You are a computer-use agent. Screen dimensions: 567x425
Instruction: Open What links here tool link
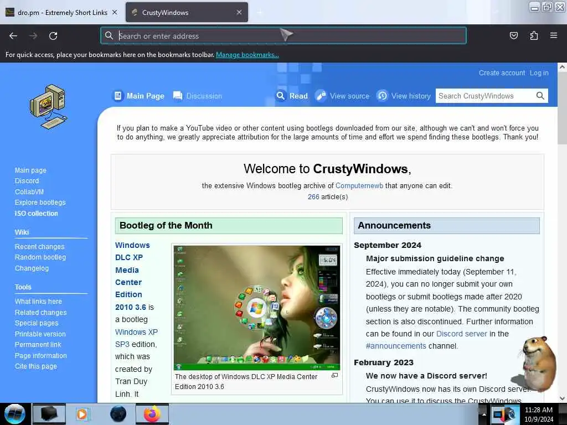coord(38,302)
